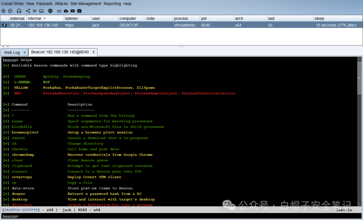
Task: Sort sessions by computer column header
Action: [x=132, y=18]
